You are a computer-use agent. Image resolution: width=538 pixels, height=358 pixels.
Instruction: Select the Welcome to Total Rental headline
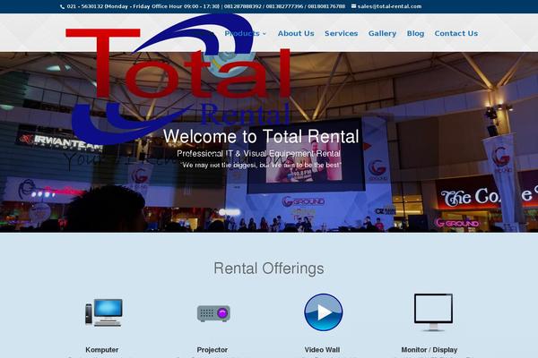pos(261,136)
